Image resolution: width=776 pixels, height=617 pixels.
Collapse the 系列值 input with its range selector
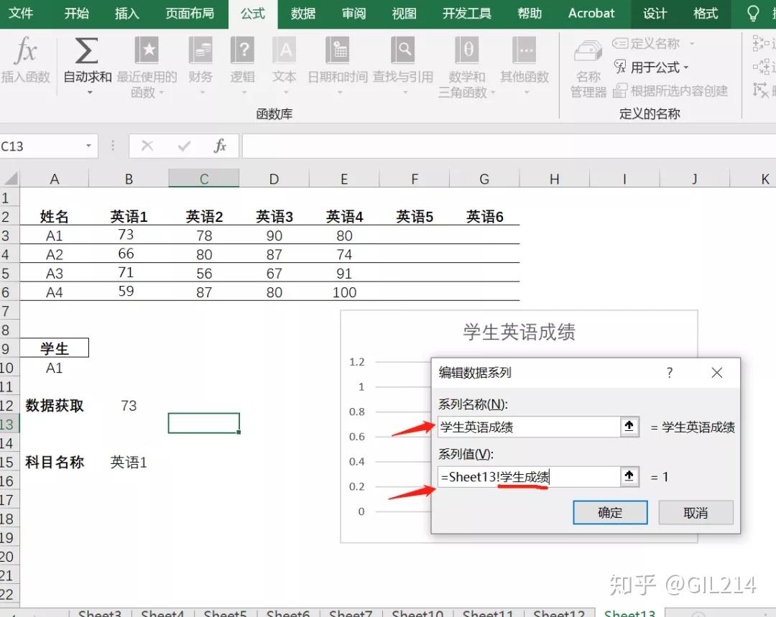click(629, 476)
